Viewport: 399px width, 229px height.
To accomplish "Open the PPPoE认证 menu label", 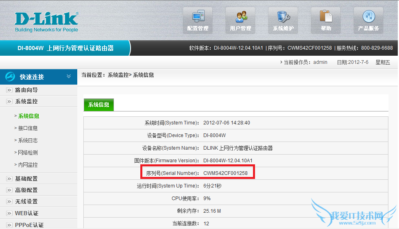I will pos(29,225).
